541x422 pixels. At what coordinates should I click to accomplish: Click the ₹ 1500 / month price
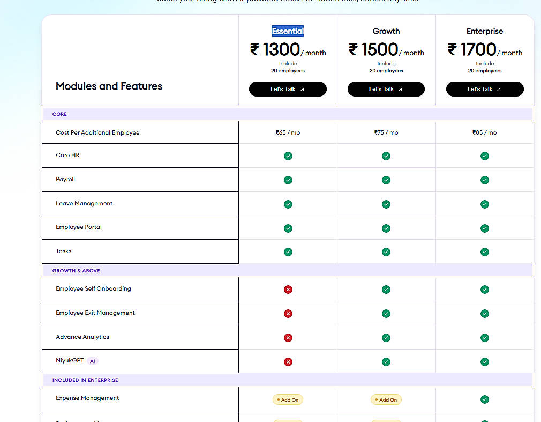(386, 50)
